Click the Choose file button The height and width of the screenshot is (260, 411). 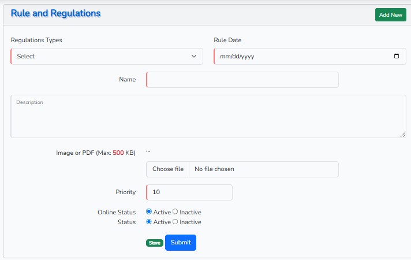[168, 169]
